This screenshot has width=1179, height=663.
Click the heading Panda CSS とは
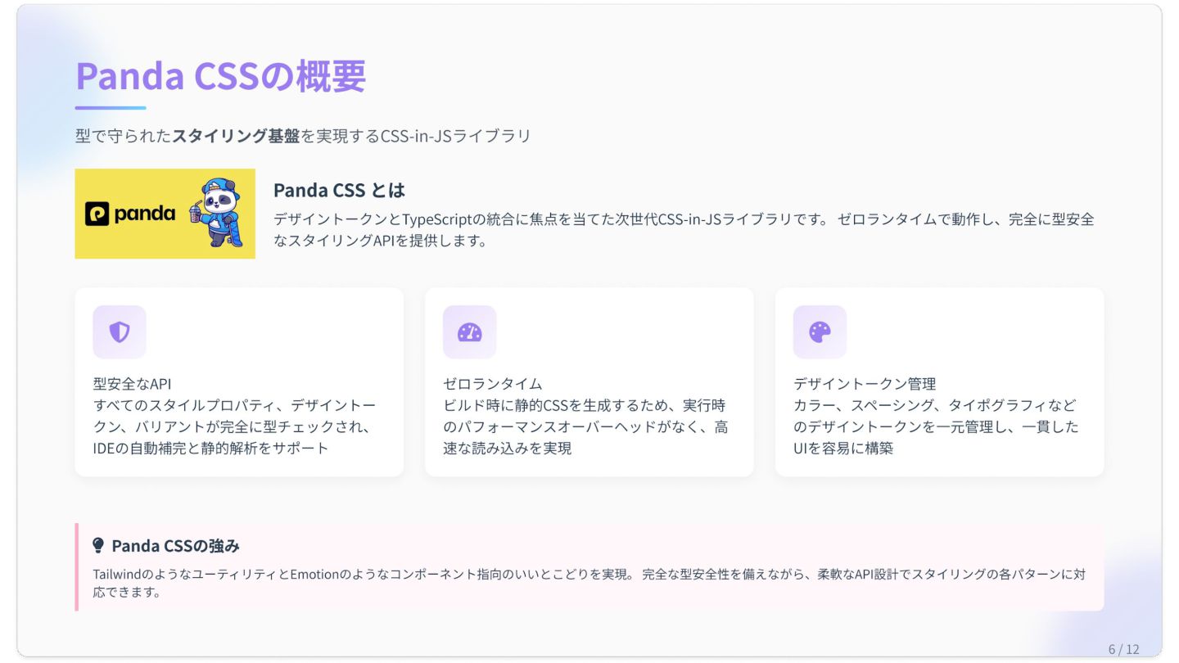point(339,190)
